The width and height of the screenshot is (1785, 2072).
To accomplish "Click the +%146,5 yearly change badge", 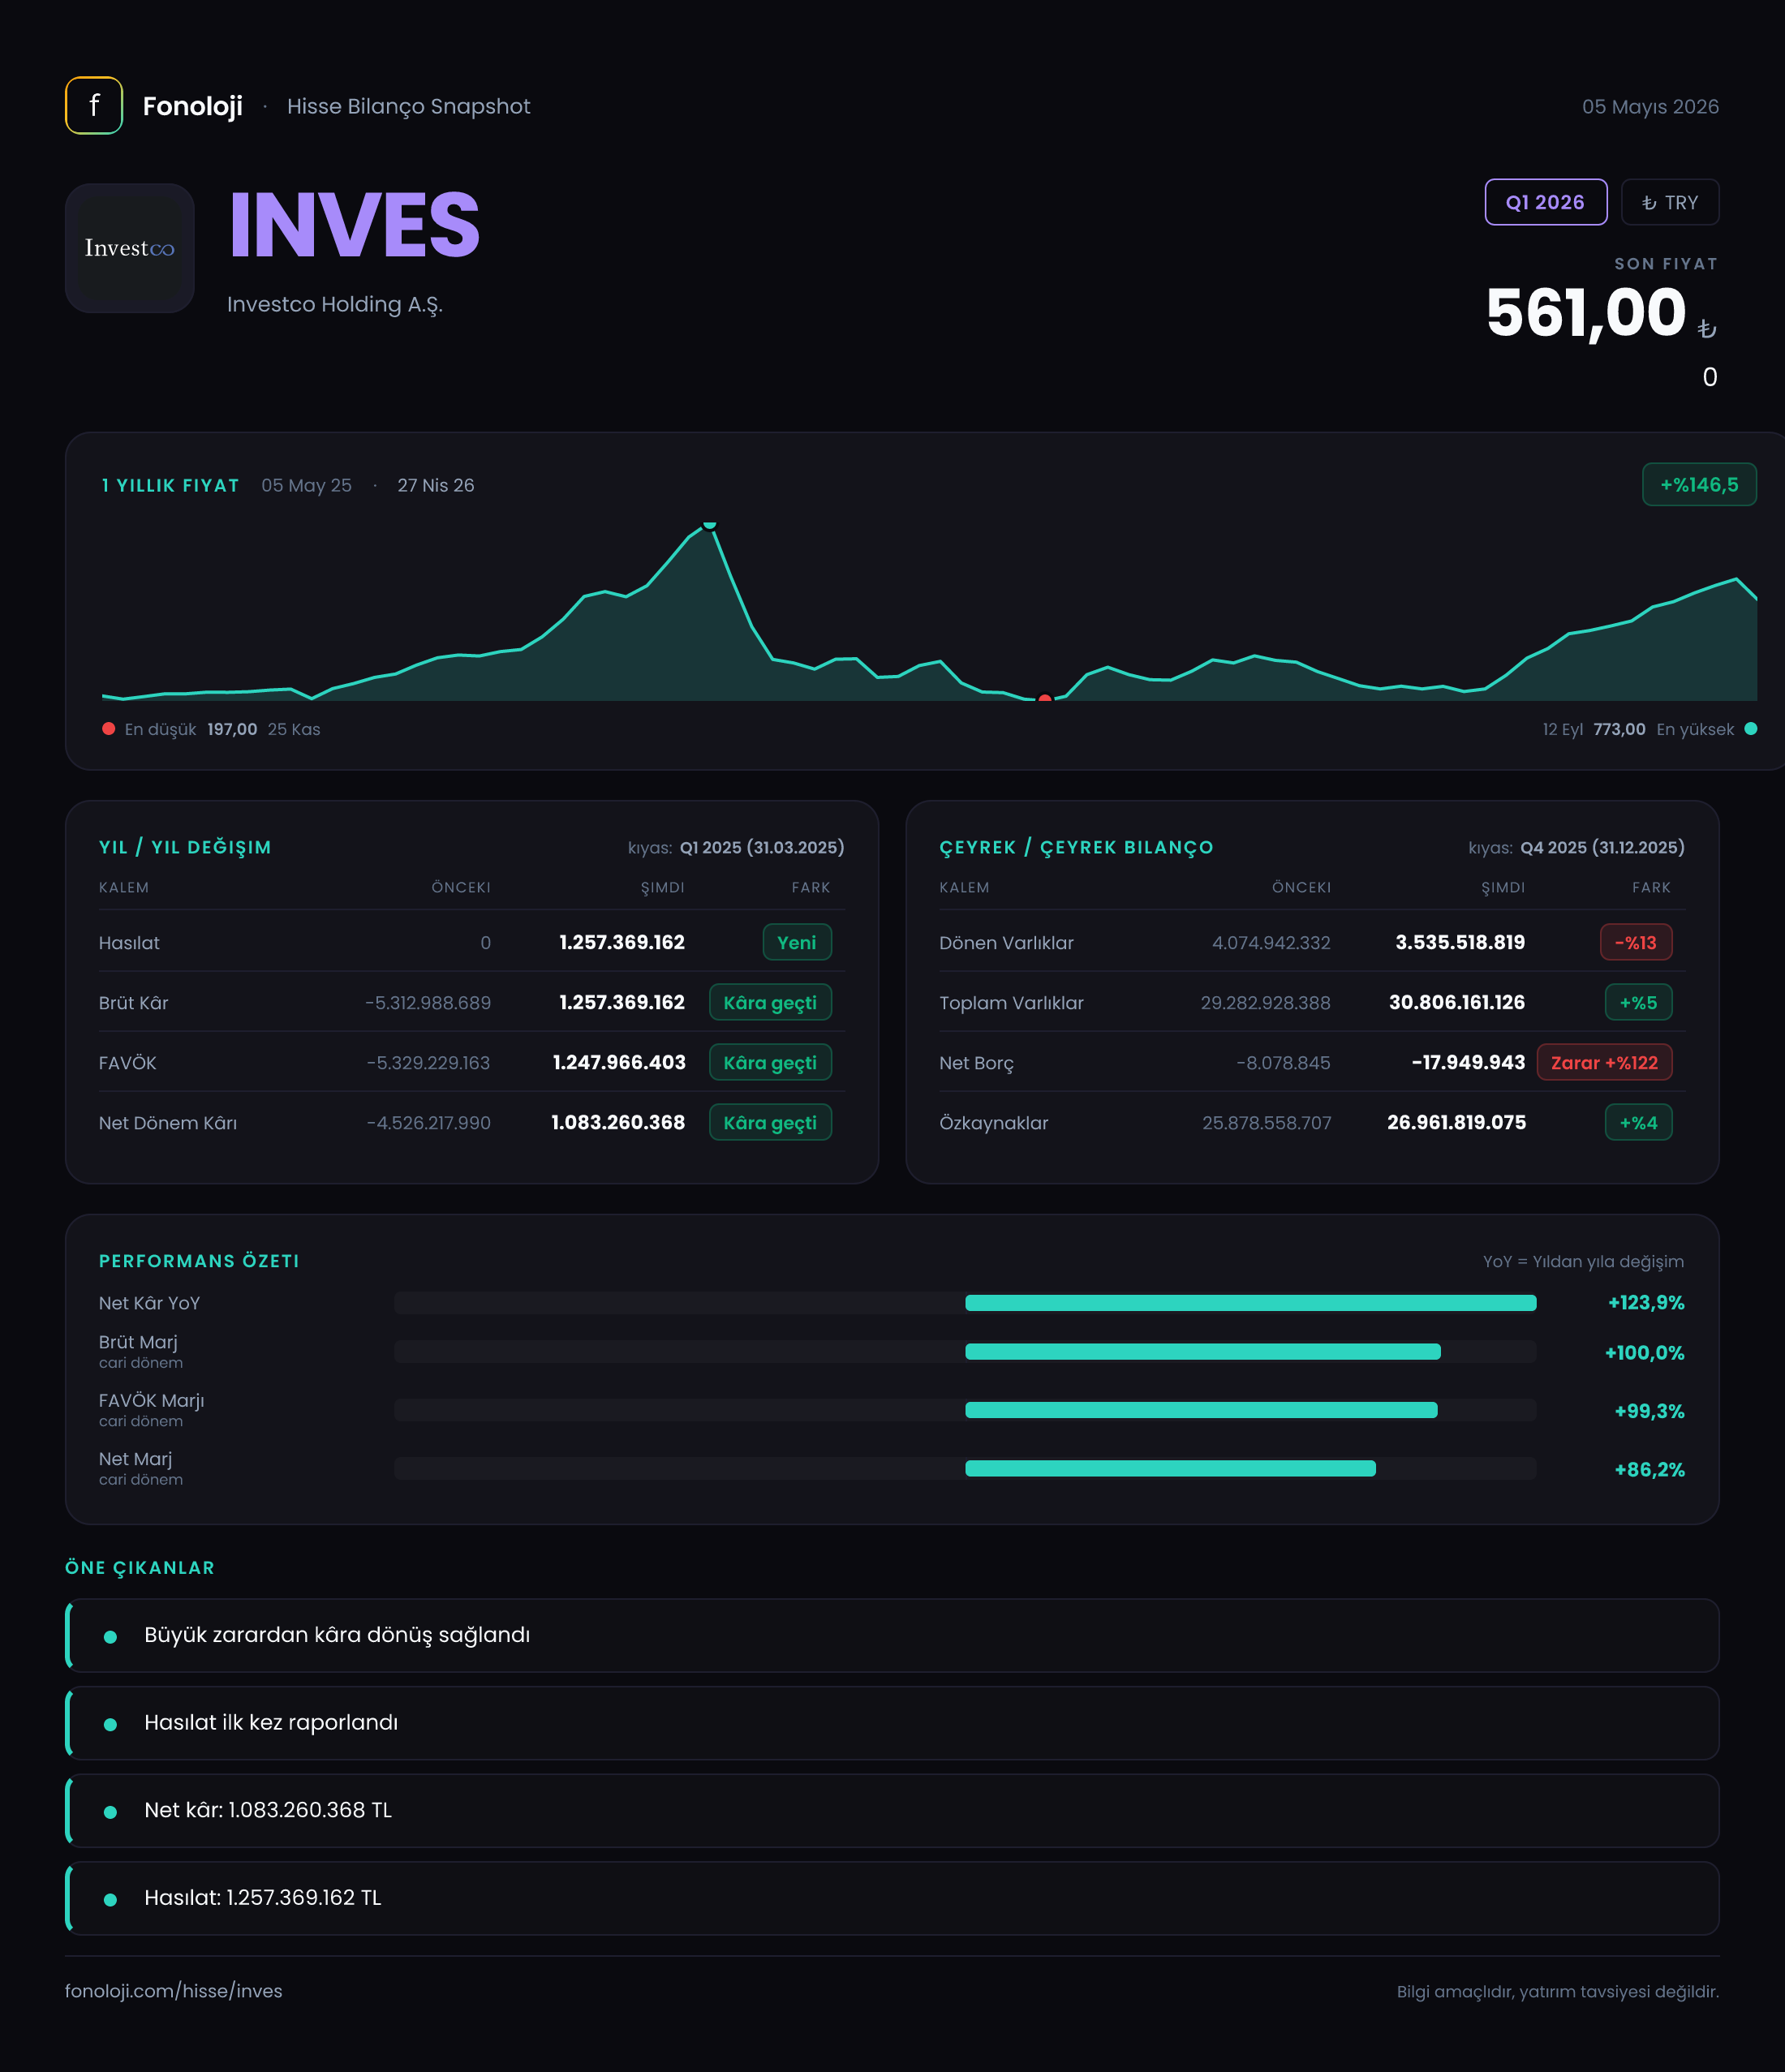I will [x=1698, y=485].
